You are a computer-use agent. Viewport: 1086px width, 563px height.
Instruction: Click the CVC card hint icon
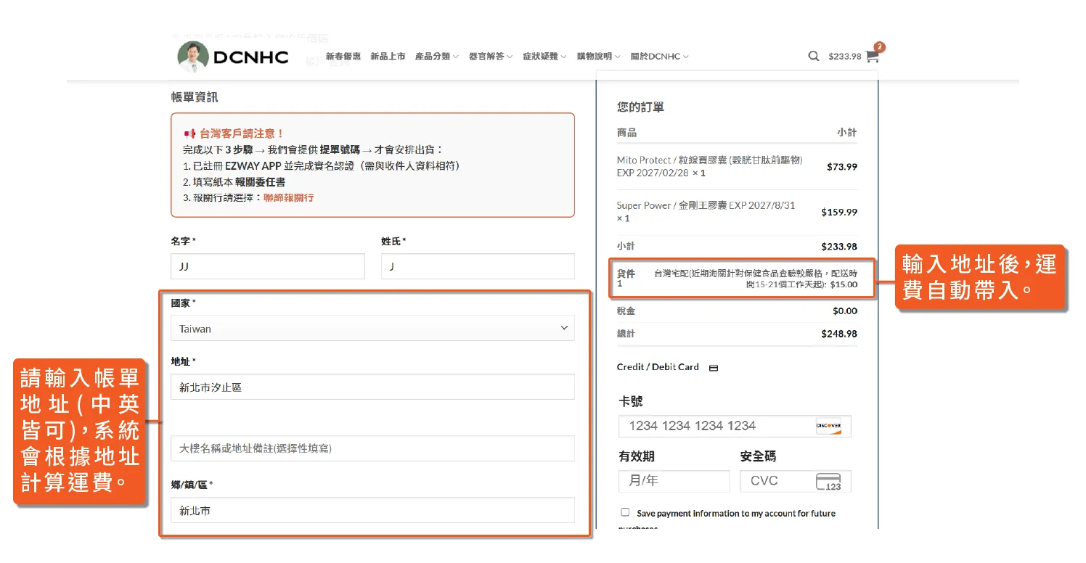pyautogui.click(x=828, y=482)
